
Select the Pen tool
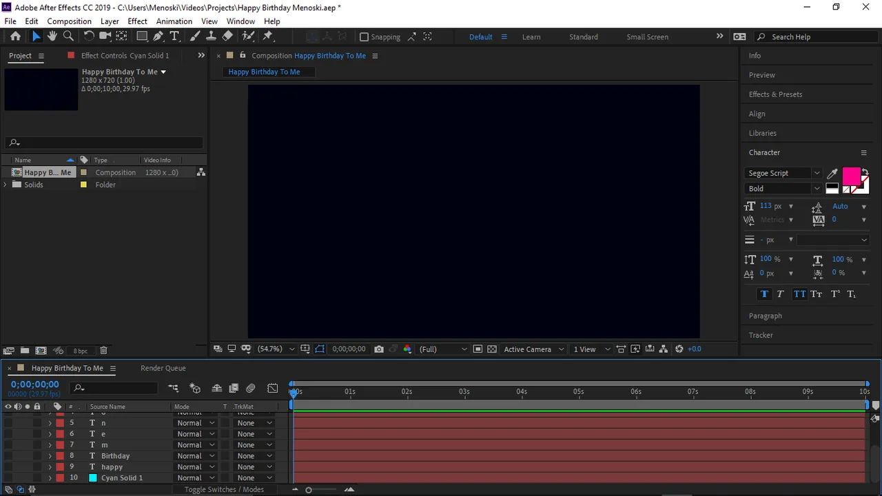coord(158,37)
